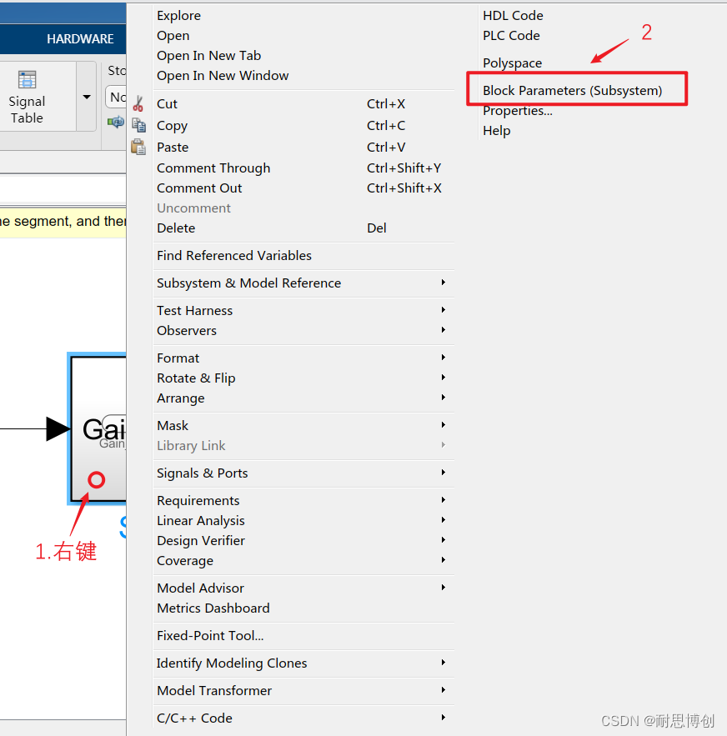727x736 pixels.
Task: Open dropdown arrow next to Signal Table
Action: point(87,97)
